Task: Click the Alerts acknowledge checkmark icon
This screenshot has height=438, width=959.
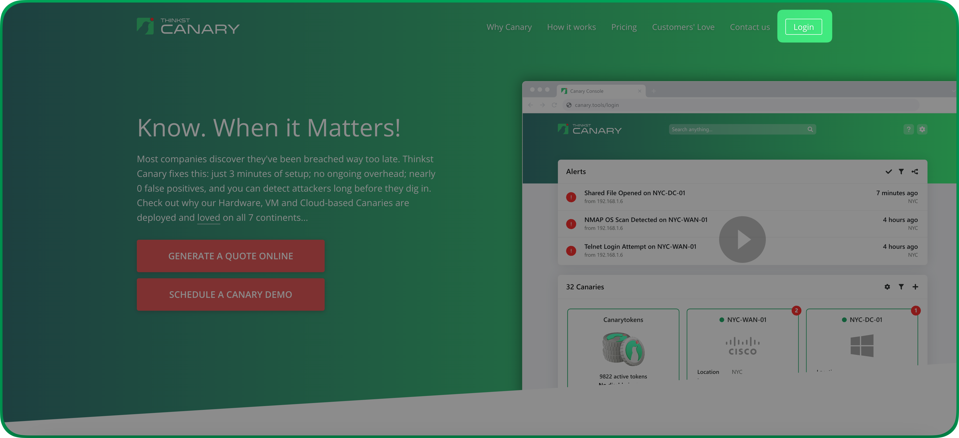Action: pos(888,171)
